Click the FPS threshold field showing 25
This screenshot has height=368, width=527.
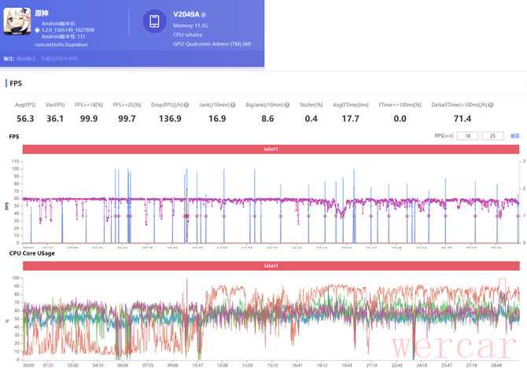click(x=492, y=136)
